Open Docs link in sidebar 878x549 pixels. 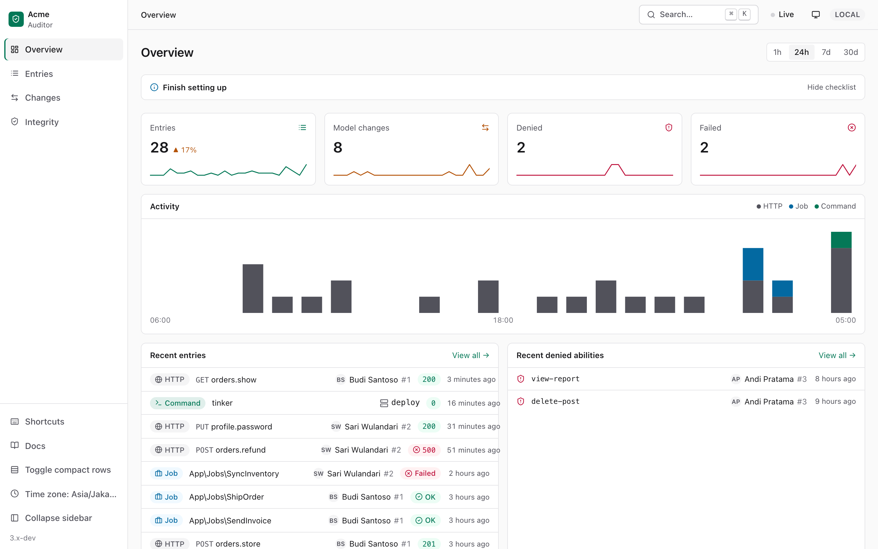[x=63, y=446]
